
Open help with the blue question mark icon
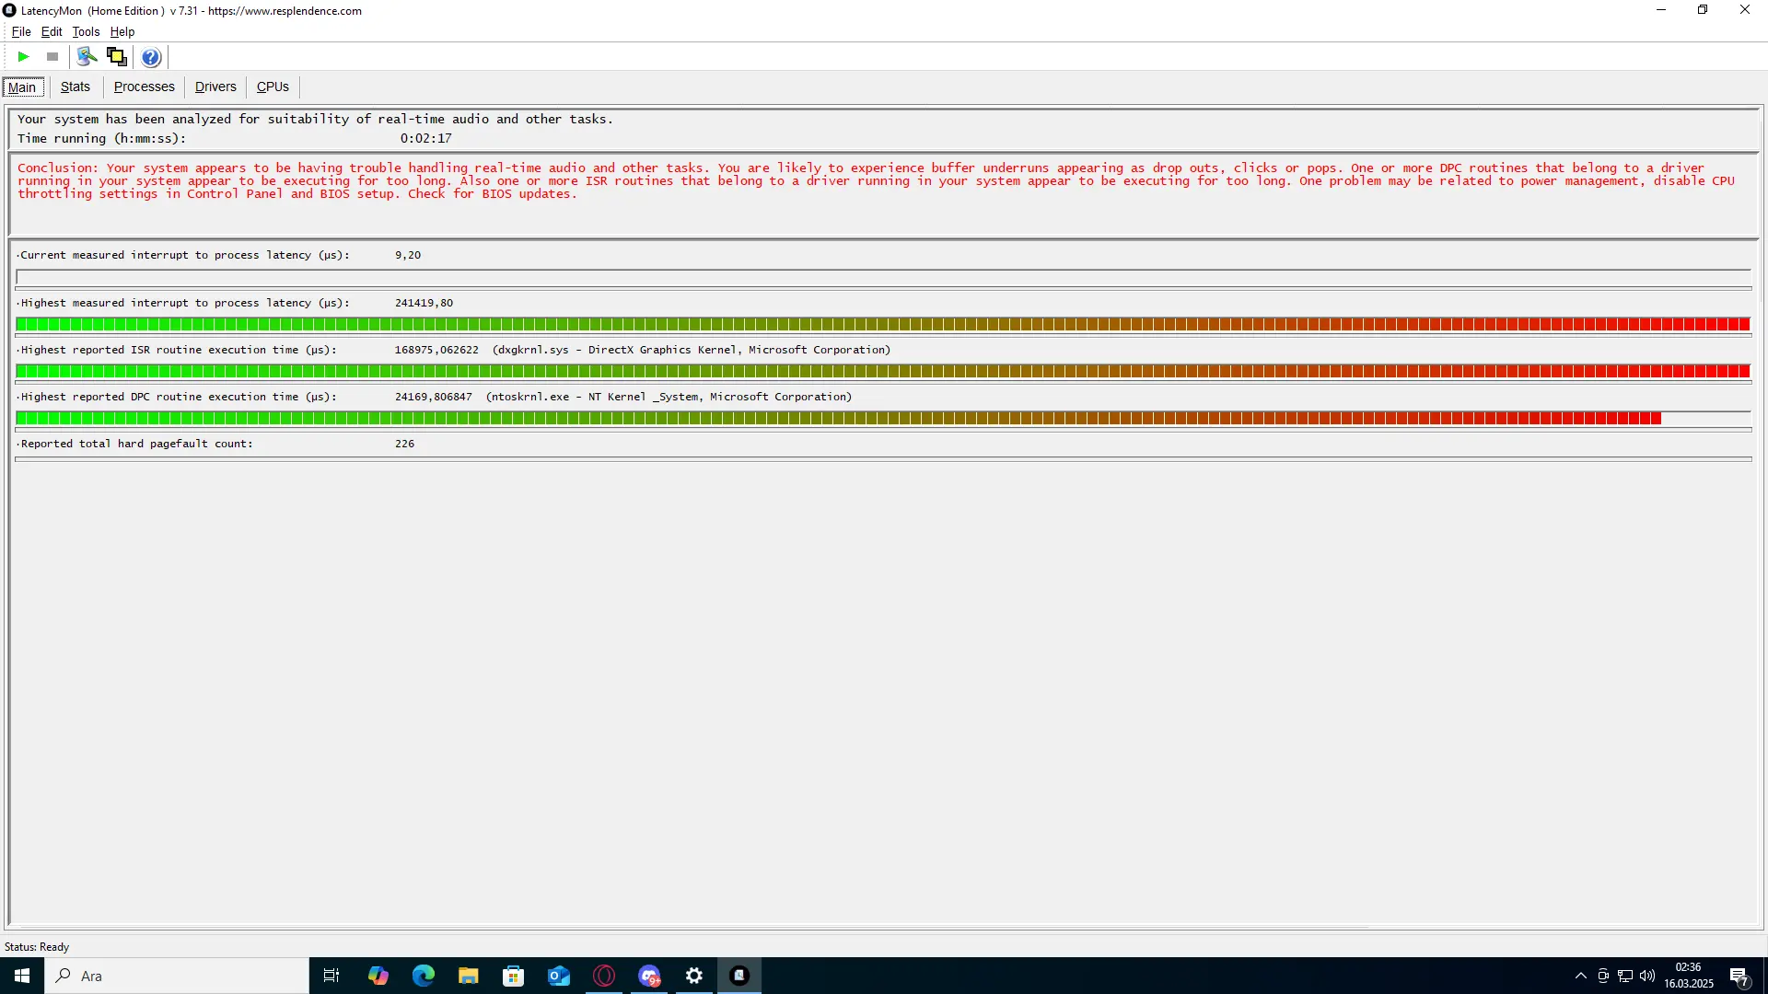tap(151, 57)
